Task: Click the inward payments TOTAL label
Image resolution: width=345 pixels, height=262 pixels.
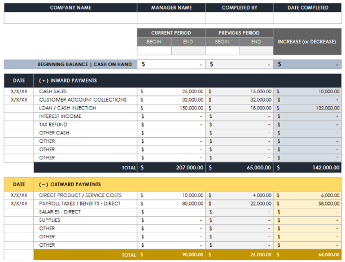Action: pyautogui.click(x=129, y=168)
